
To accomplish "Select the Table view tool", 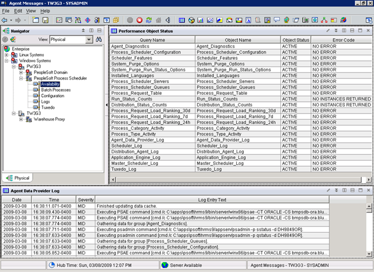I will point(182,20).
